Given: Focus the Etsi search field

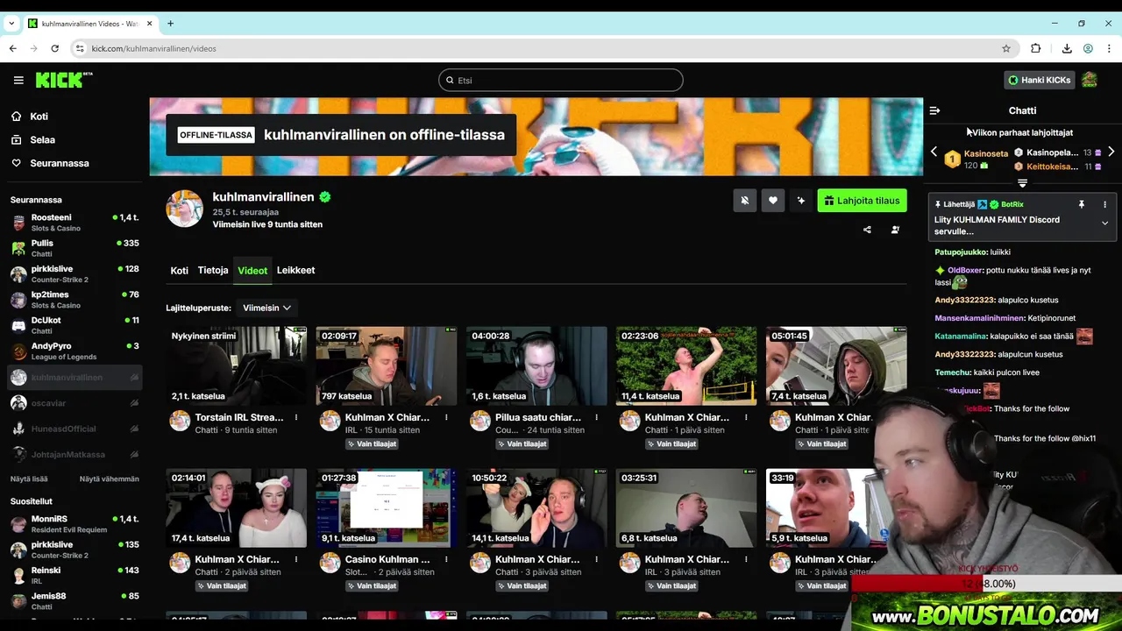Looking at the screenshot, I should point(561,80).
